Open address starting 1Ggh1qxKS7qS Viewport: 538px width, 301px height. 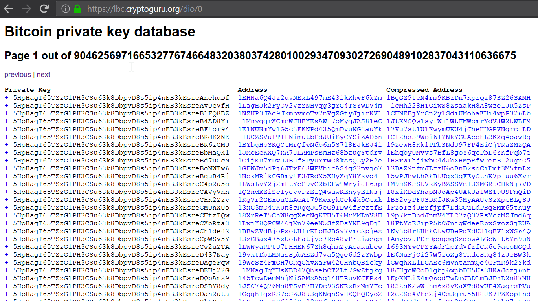(x=310, y=294)
